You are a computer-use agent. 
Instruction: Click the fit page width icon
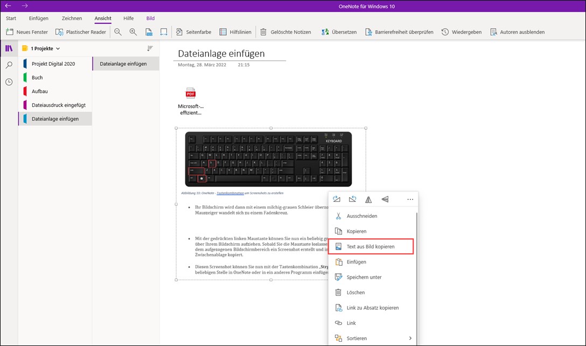pos(164,32)
